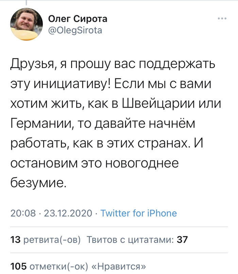Click the number 37 quote count
The height and width of the screenshot is (274, 238).
pyautogui.click(x=183, y=240)
